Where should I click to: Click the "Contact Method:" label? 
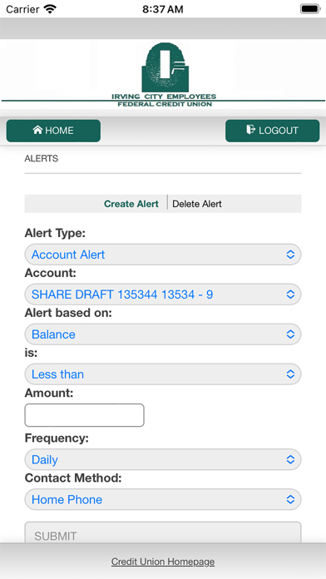pos(73,478)
